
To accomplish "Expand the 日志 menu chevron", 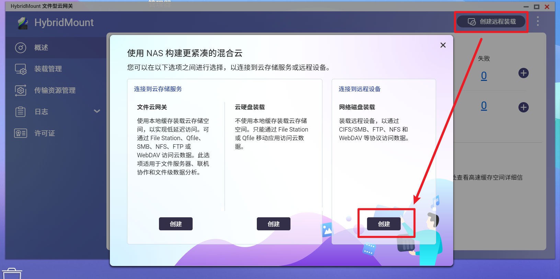I will (x=97, y=111).
